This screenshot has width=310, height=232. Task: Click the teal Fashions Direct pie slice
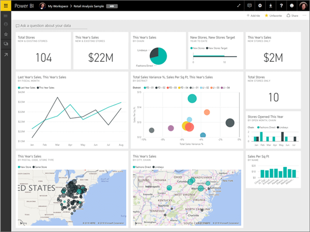click(x=161, y=57)
